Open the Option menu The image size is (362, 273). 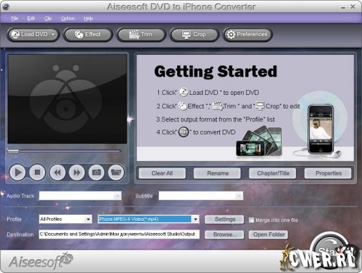click(68, 19)
